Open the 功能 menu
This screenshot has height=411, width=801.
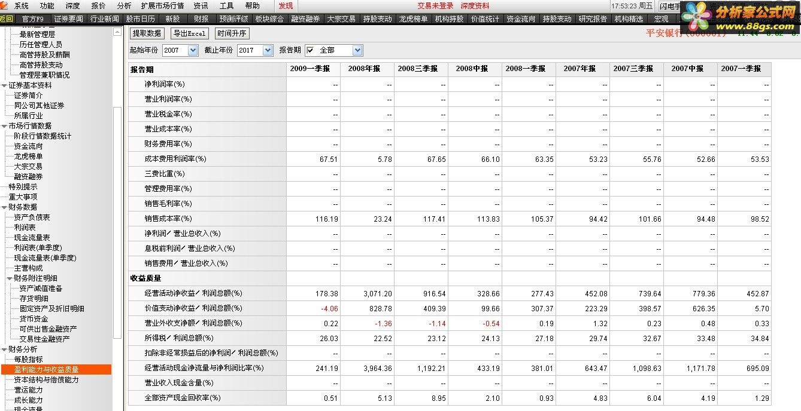[47, 6]
